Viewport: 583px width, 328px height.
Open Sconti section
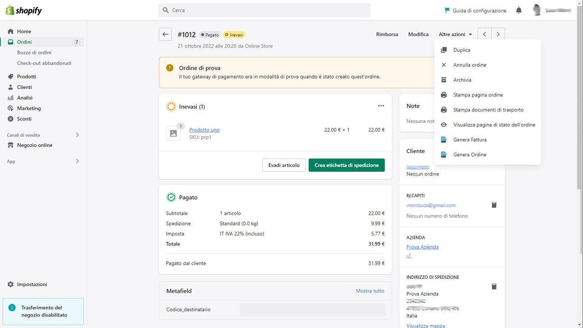[x=24, y=119]
